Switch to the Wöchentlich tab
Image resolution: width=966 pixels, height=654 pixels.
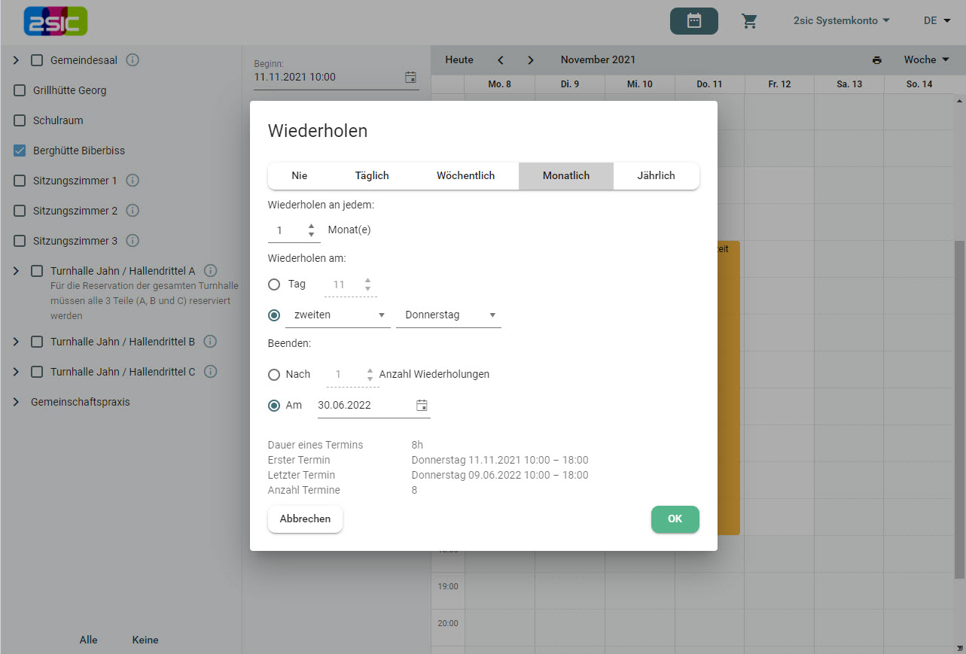point(465,175)
